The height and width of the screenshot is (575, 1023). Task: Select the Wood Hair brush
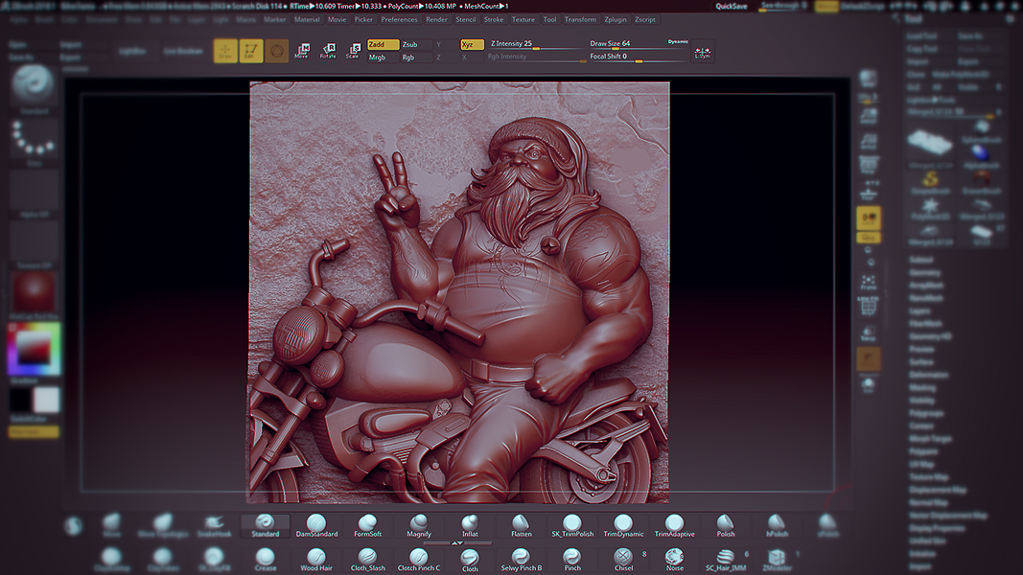[316, 560]
